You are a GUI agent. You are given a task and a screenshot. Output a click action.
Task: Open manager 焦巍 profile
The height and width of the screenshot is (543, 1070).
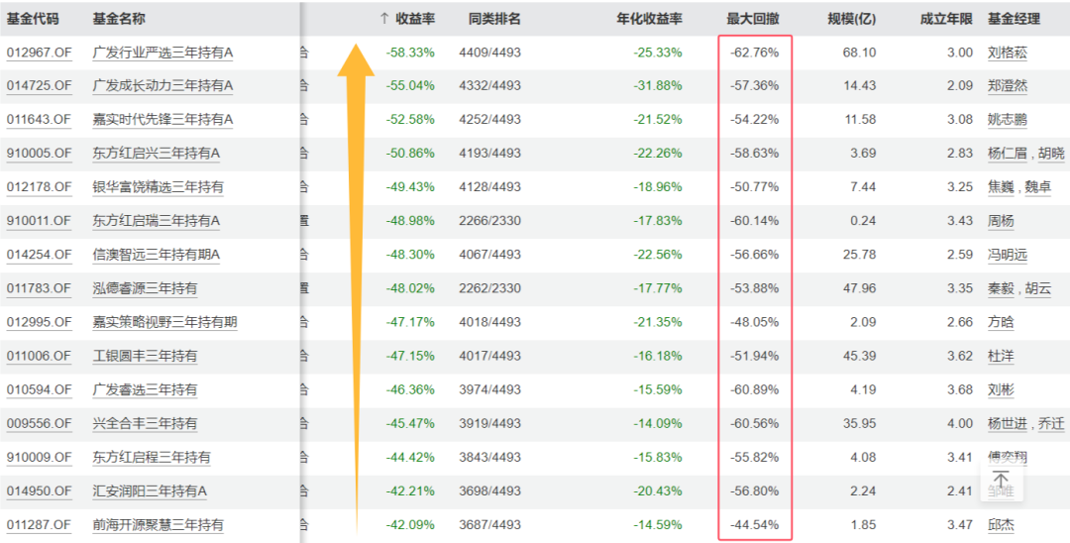(x=1001, y=187)
